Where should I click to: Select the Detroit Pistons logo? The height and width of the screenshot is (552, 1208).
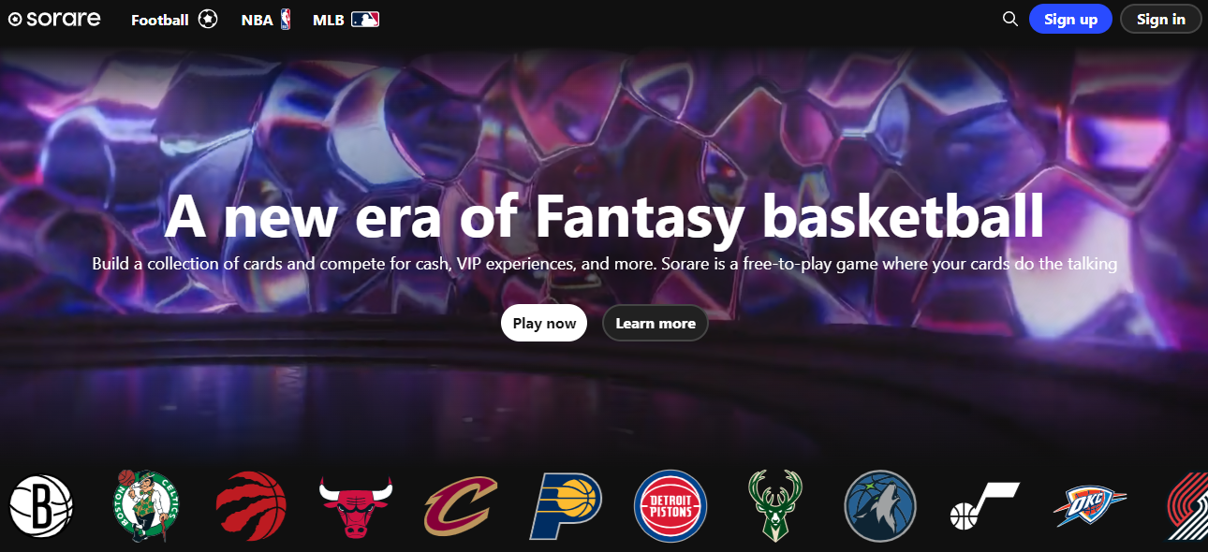click(x=670, y=506)
